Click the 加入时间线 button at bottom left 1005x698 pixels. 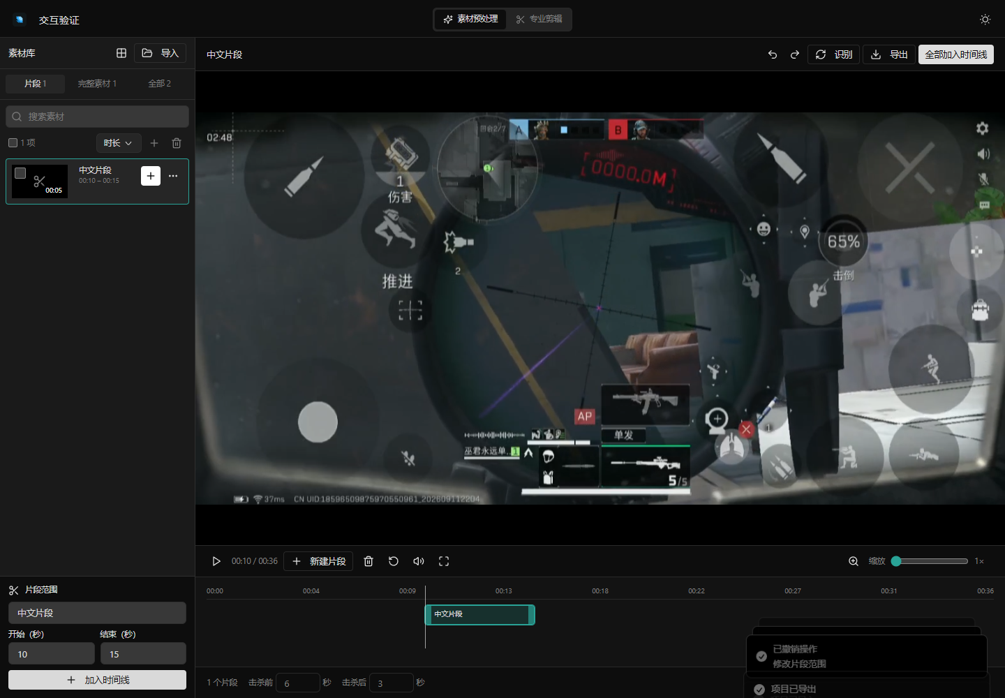[x=97, y=680]
